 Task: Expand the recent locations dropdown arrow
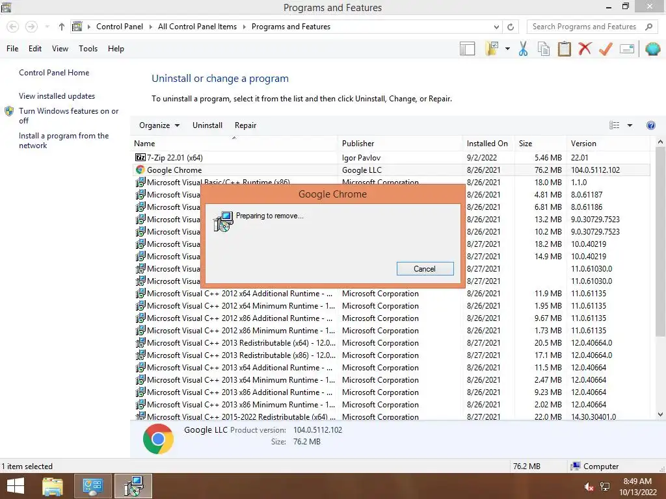tap(47, 27)
